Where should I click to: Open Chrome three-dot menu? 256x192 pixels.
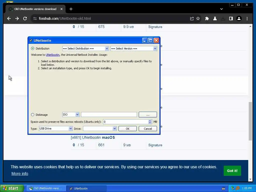pos(247,18)
